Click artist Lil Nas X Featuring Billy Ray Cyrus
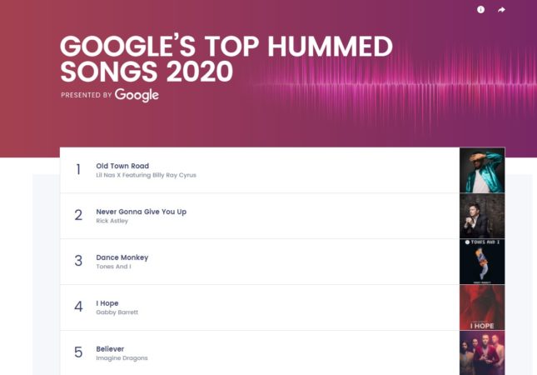This screenshot has width=537, height=375. 146,175
